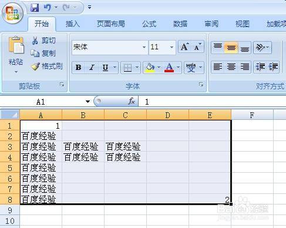Open the 插入 ribbon tab

(73, 24)
